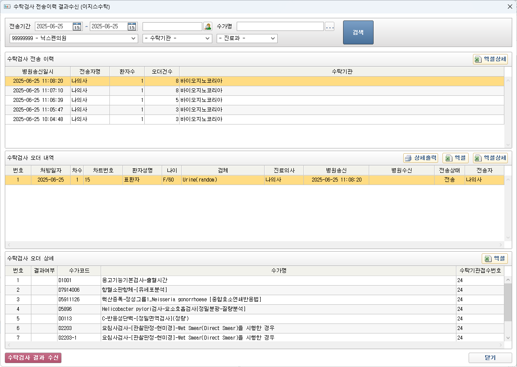Click into the 수가명 text field

click(280, 27)
